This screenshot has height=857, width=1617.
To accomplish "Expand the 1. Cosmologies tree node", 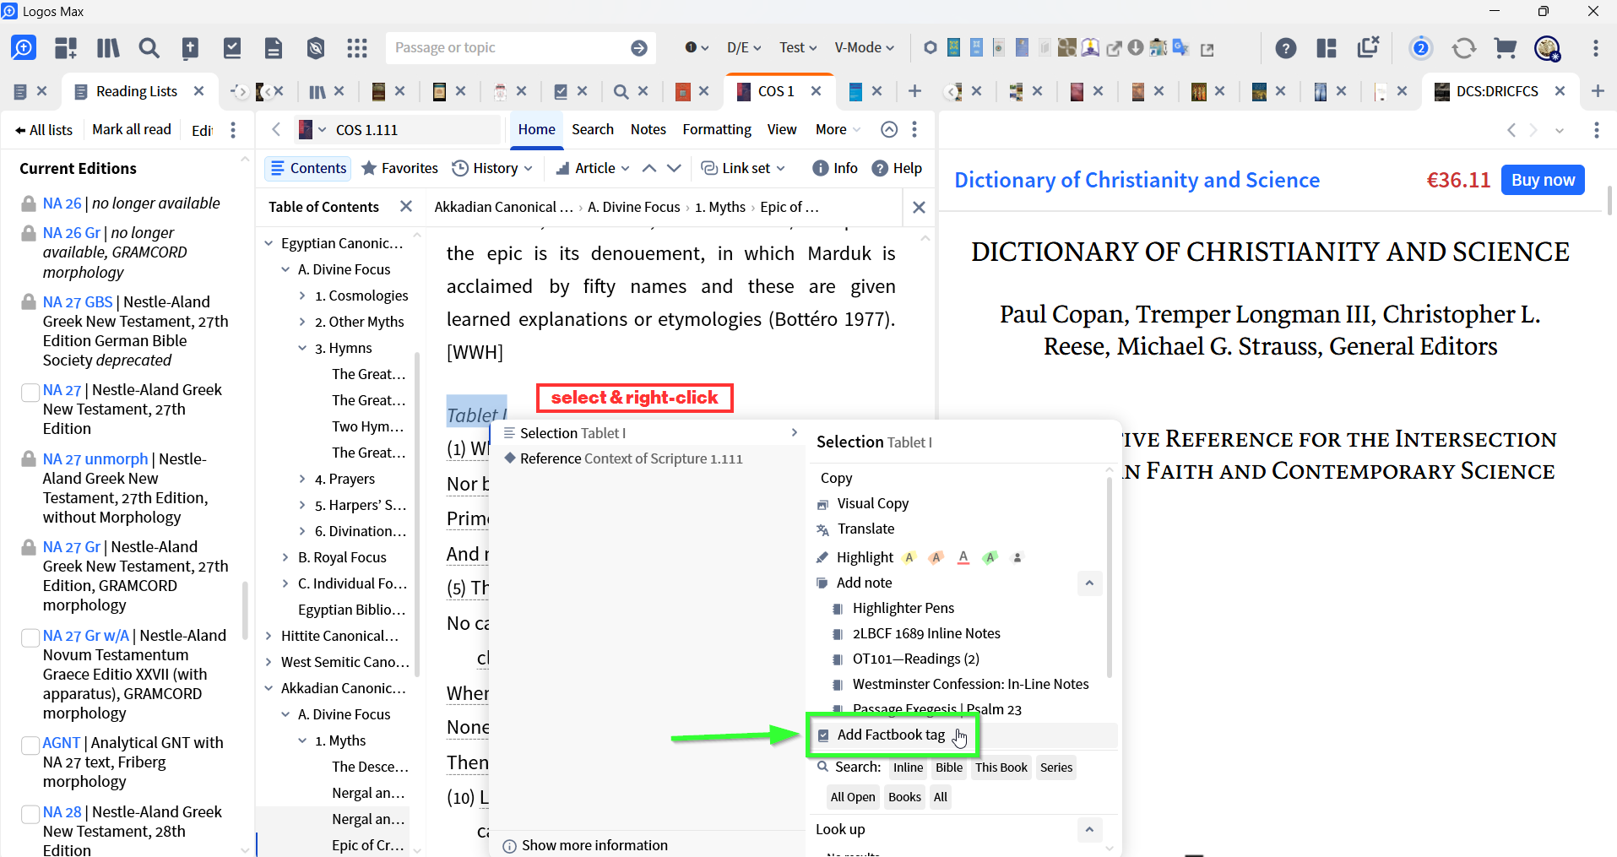I will (x=302, y=296).
